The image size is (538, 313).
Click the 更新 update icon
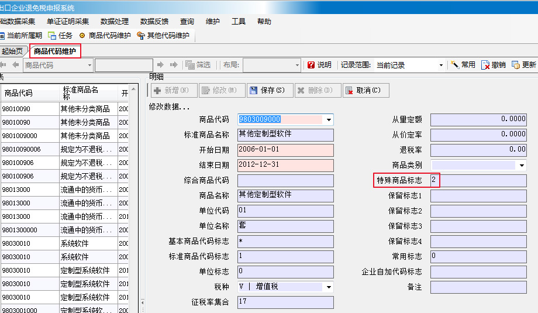click(x=516, y=65)
